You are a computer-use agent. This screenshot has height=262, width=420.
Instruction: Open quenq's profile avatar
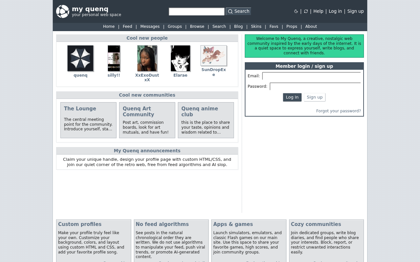tap(80, 58)
